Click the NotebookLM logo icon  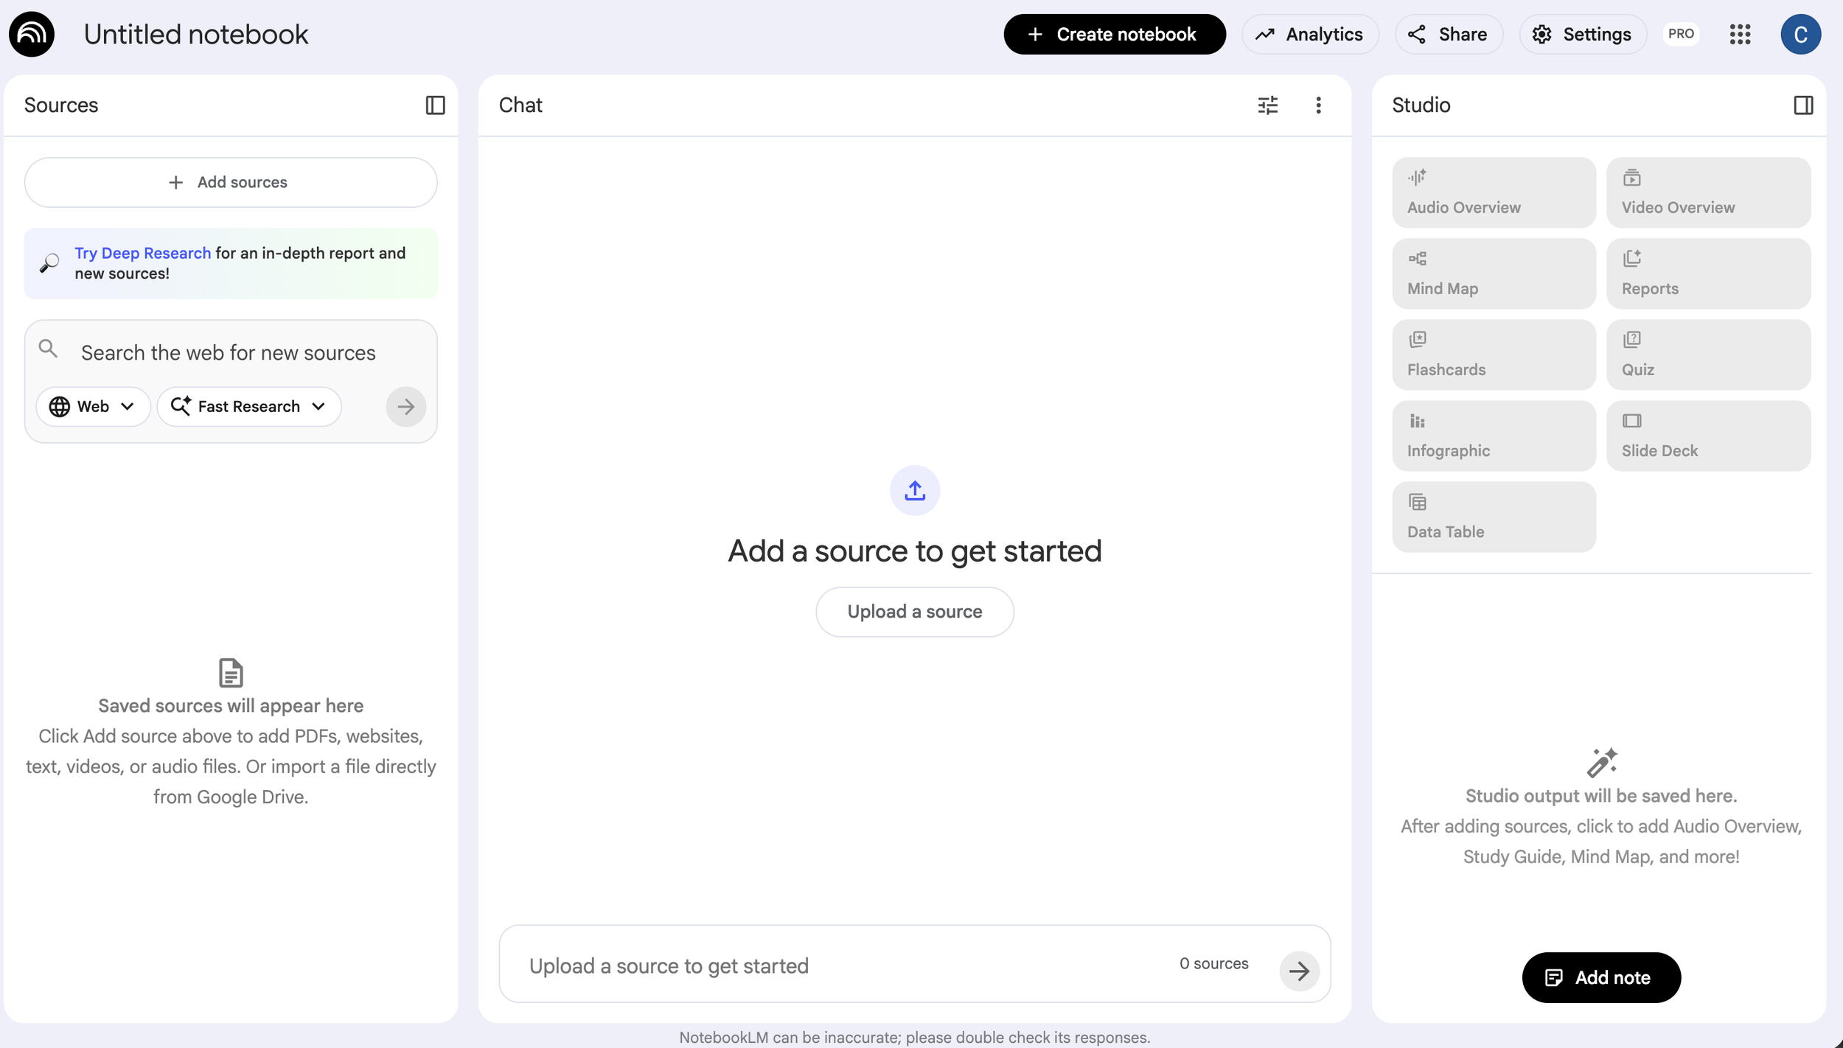(32, 34)
